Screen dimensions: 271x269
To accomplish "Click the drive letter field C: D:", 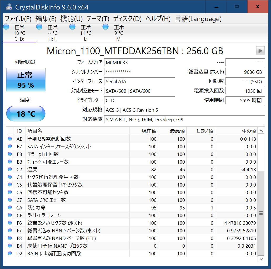I will point(139,100).
